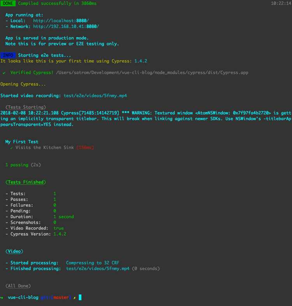
Task: Click the green checkmark before Verified Cypress
Action: pos(4,73)
